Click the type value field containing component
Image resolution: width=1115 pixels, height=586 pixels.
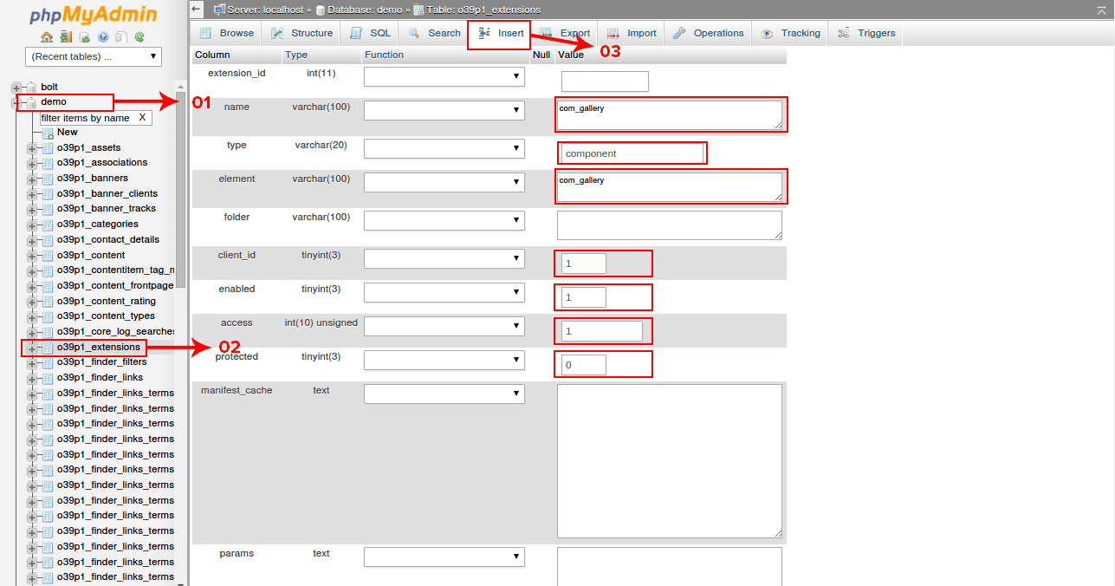coord(632,153)
